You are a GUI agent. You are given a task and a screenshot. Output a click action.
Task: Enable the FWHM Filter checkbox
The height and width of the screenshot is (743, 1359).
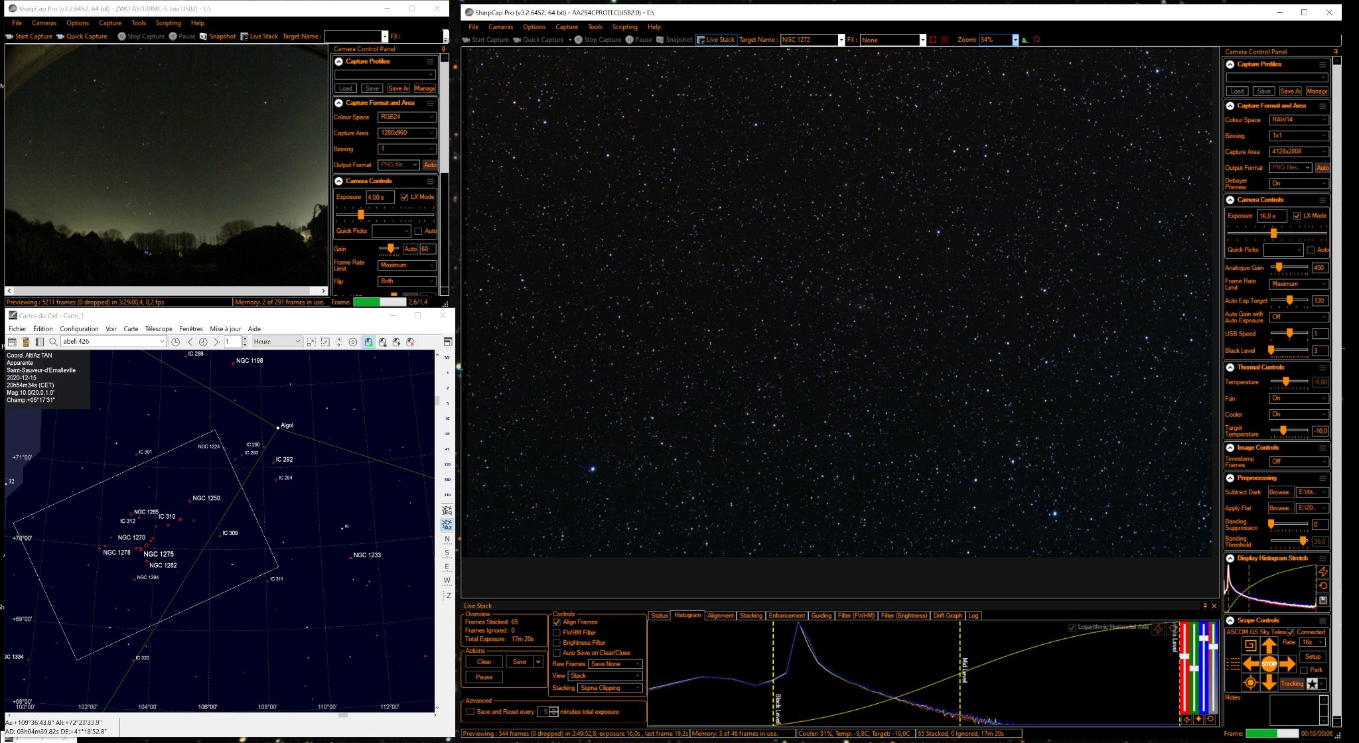[557, 633]
